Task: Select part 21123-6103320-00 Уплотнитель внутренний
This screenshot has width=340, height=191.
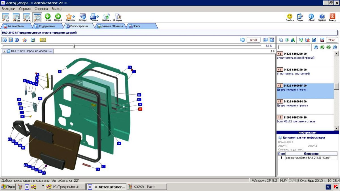Action: click(305, 75)
